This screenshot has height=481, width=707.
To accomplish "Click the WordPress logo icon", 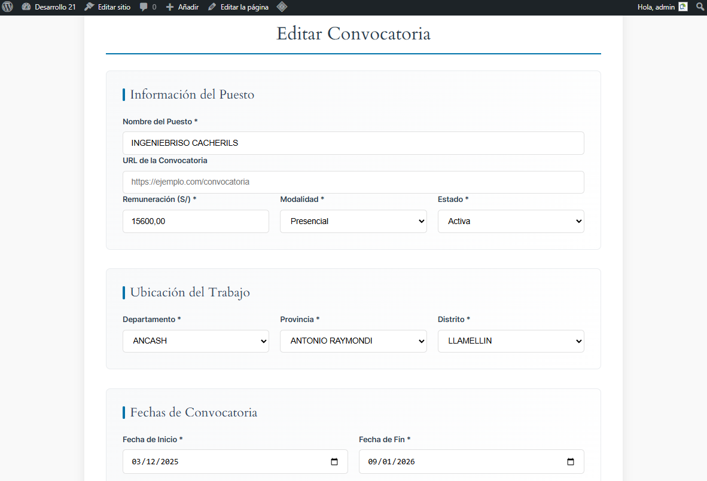I will tap(8, 7).
